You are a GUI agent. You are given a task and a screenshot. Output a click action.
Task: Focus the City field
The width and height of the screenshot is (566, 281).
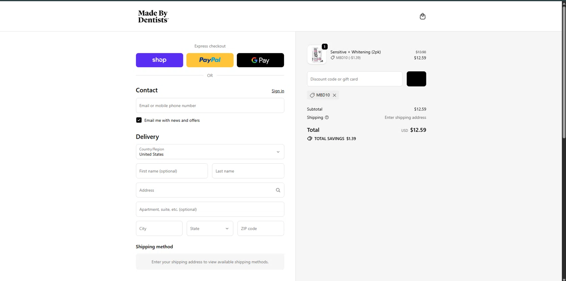pyautogui.click(x=159, y=229)
